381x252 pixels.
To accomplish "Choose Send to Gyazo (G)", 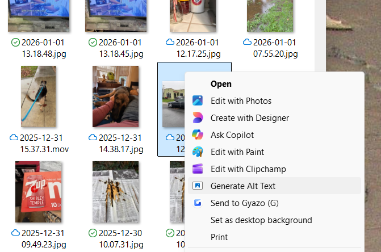I will click(x=274, y=203).
